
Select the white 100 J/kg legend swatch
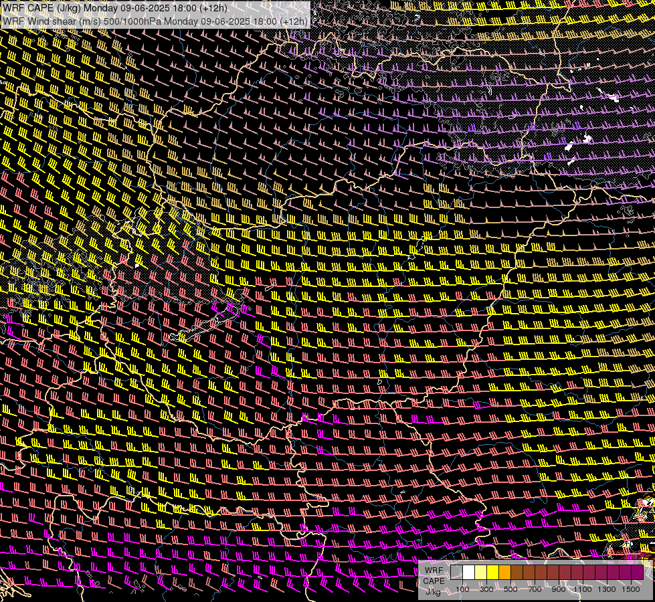[x=469, y=573]
